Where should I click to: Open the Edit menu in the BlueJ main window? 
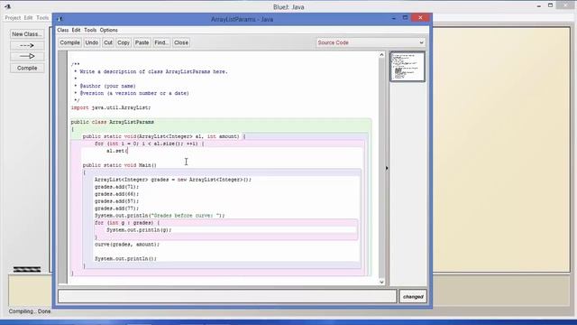[x=28, y=18]
